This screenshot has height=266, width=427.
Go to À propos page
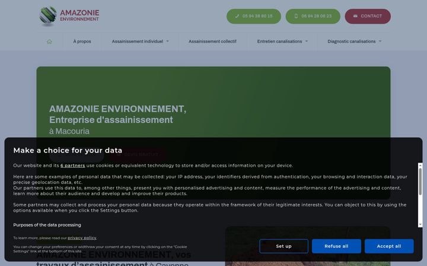(x=82, y=41)
